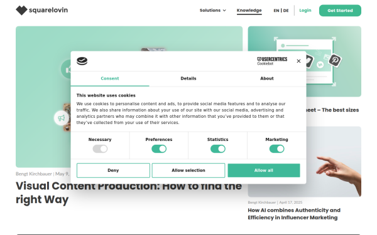Open Visual Content Production article headline
The image size is (377, 235).
click(129, 192)
